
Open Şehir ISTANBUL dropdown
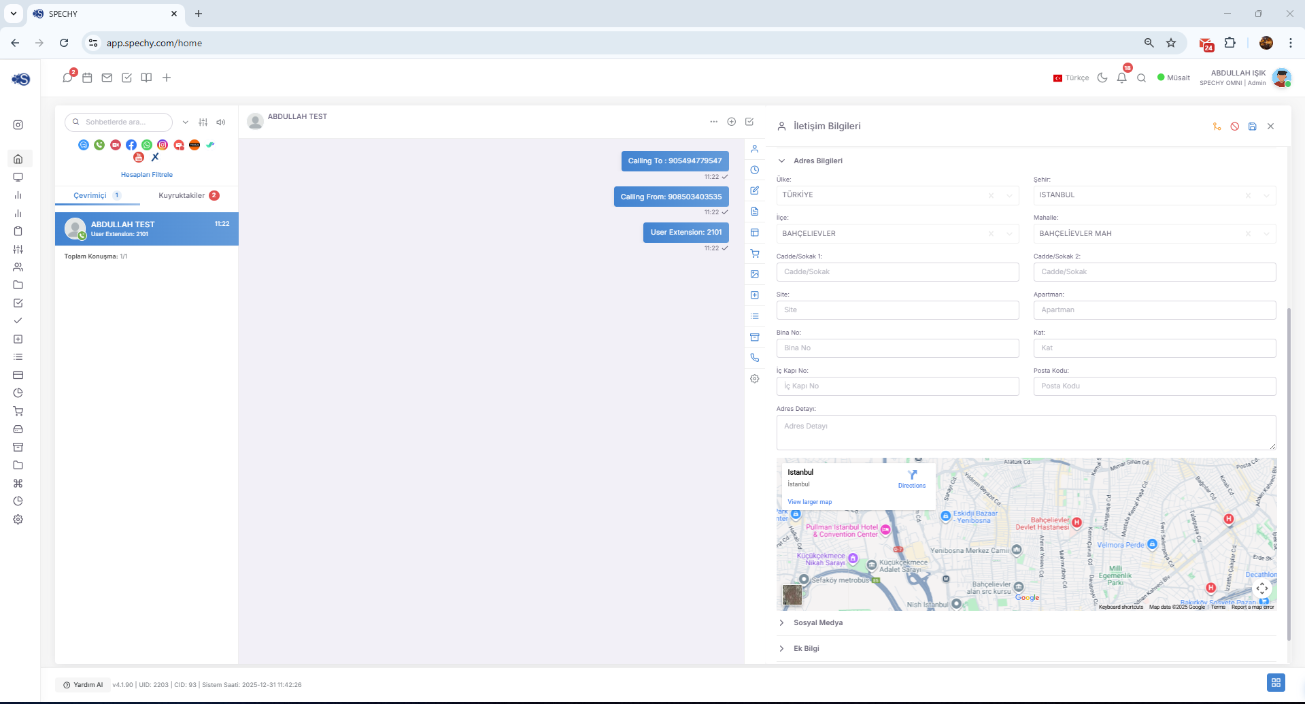point(1155,195)
